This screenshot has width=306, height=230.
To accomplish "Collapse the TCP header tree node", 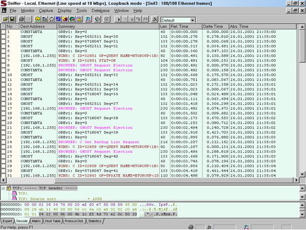I will 3,188.
